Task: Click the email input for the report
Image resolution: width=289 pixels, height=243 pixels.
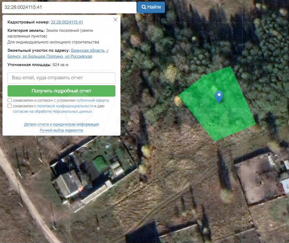Action: [62, 78]
